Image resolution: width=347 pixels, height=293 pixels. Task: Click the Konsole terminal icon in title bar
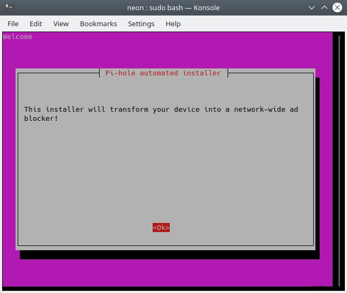[x=9, y=7]
